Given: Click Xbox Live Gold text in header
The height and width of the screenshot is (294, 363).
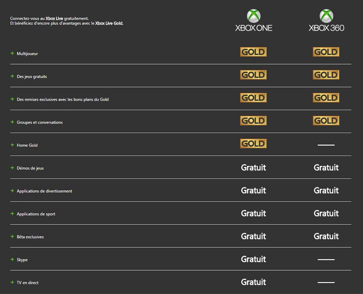Looking at the screenshot, I should pyautogui.click(x=109, y=24).
